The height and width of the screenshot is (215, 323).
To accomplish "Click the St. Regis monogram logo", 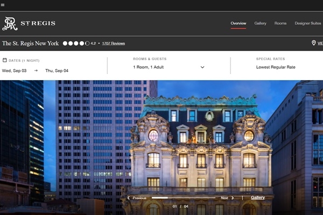I will point(10,24).
